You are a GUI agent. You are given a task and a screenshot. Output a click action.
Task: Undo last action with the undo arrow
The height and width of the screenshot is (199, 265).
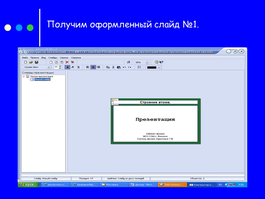click(x=124, y=67)
